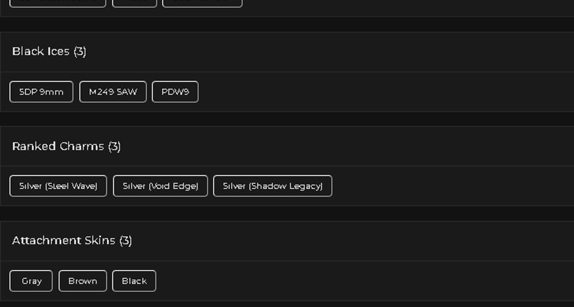The image size is (574, 307).
Task: Click the narrowest cut-off tag in top row
Action: (x=135, y=3)
